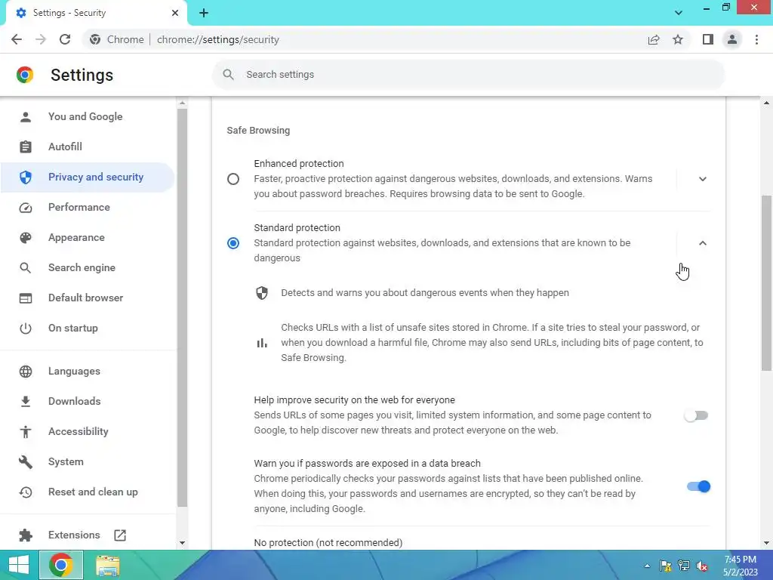Open the side panel icon
This screenshot has width=773, height=580.
(x=708, y=39)
